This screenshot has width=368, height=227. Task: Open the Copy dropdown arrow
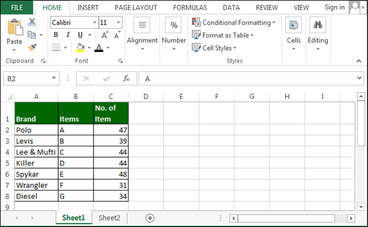[x=41, y=35]
